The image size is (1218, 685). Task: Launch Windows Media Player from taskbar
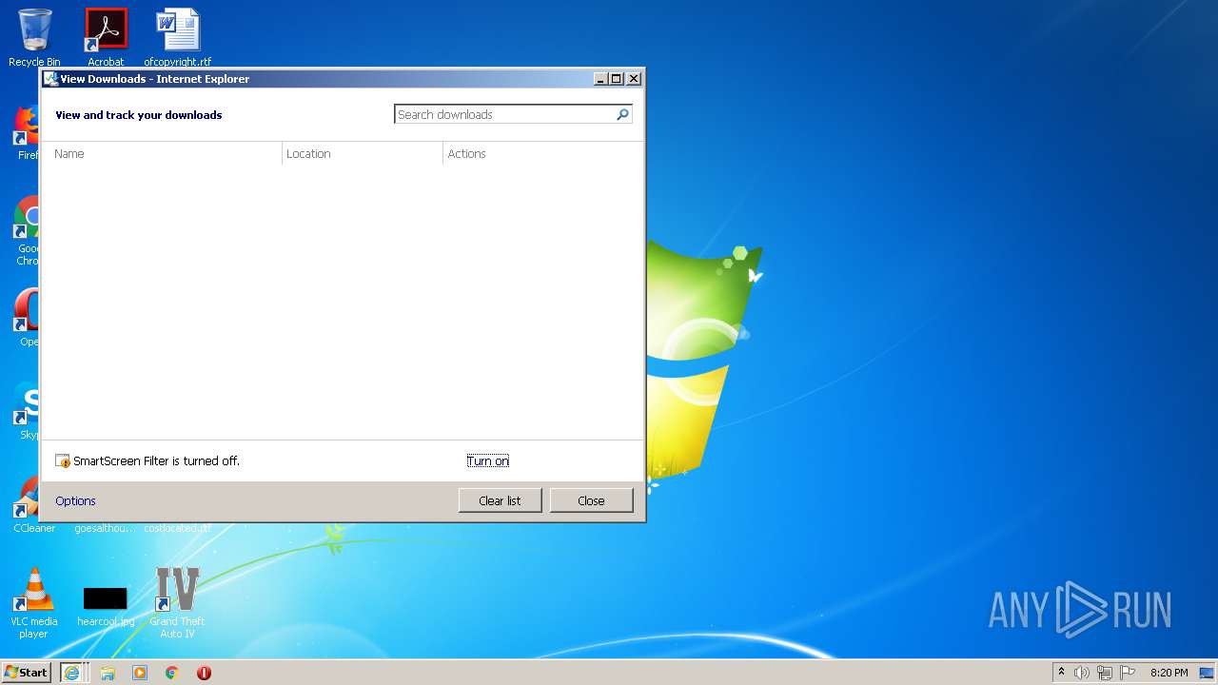point(140,673)
